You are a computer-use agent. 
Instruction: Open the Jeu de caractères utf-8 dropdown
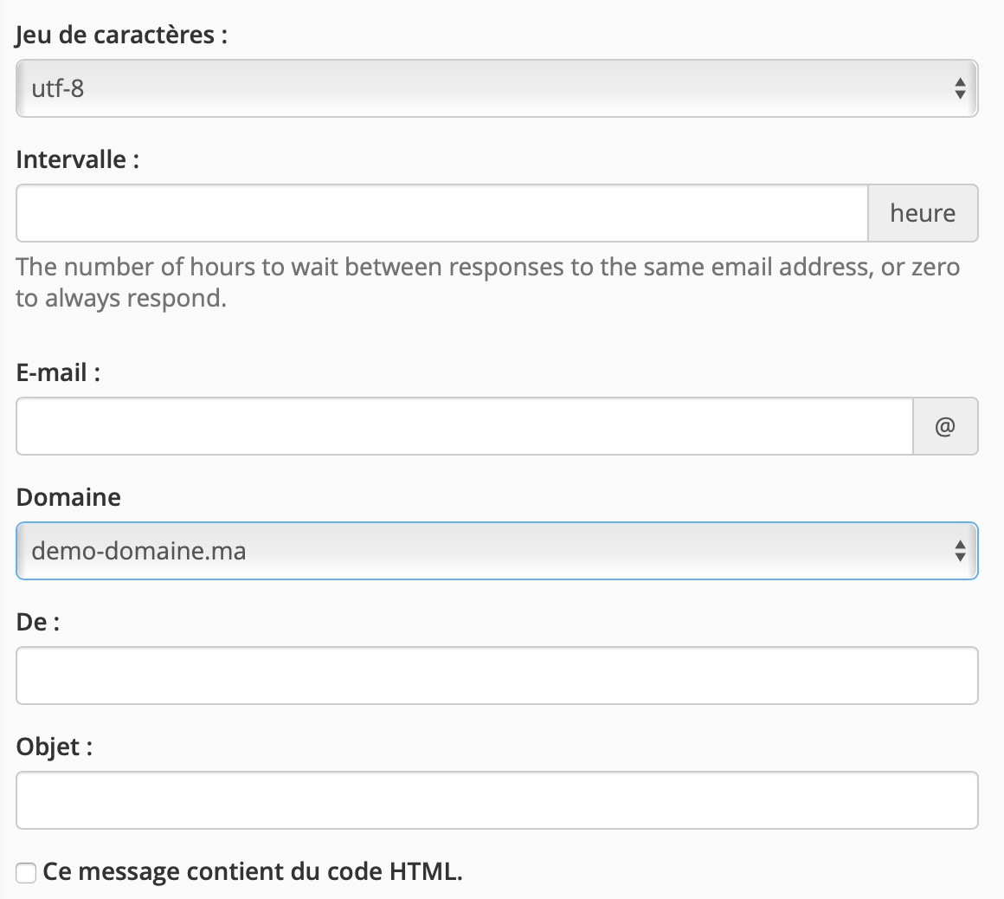tap(497, 88)
